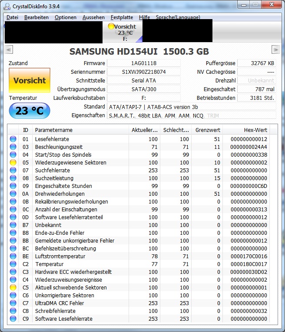Click the Eingeschaltet value 787 mal
The image size is (285, 332).
tap(257, 89)
